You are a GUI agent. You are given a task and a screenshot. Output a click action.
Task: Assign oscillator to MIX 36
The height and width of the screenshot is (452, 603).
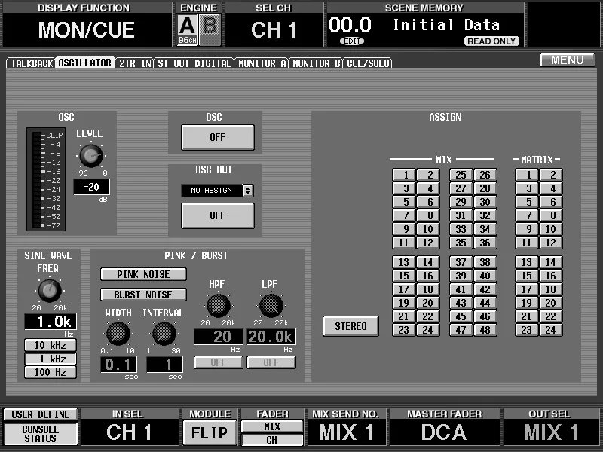pyautogui.click(x=485, y=243)
